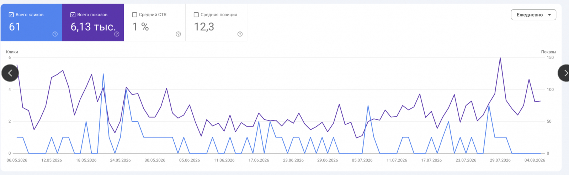569x175 pixels.
Task: Select the Всего кликов metric card
Action: tap(31, 23)
